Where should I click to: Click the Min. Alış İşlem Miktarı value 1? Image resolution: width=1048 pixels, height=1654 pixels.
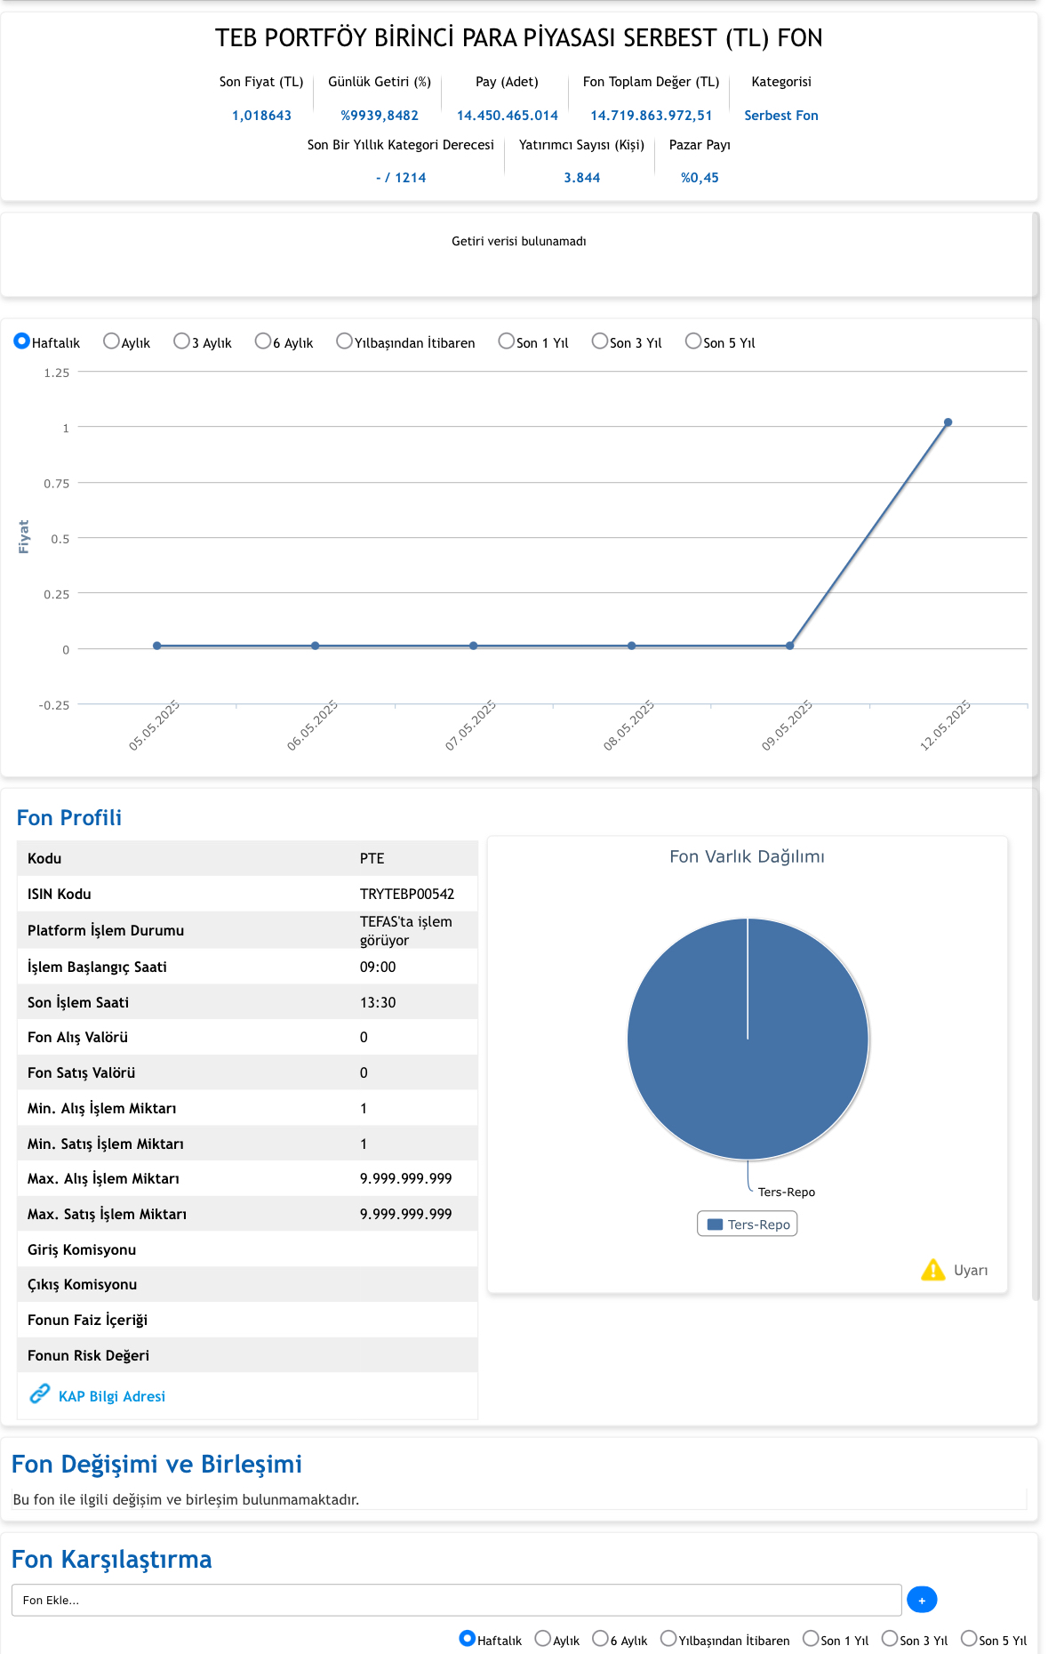pos(364,1108)
